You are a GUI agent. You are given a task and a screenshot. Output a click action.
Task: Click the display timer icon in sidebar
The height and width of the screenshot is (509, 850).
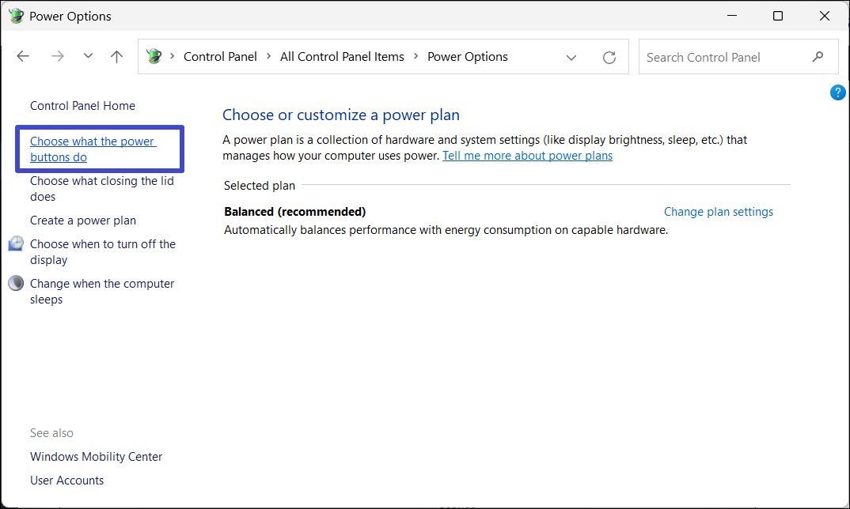pyautogui.click(x=16, y=243)
